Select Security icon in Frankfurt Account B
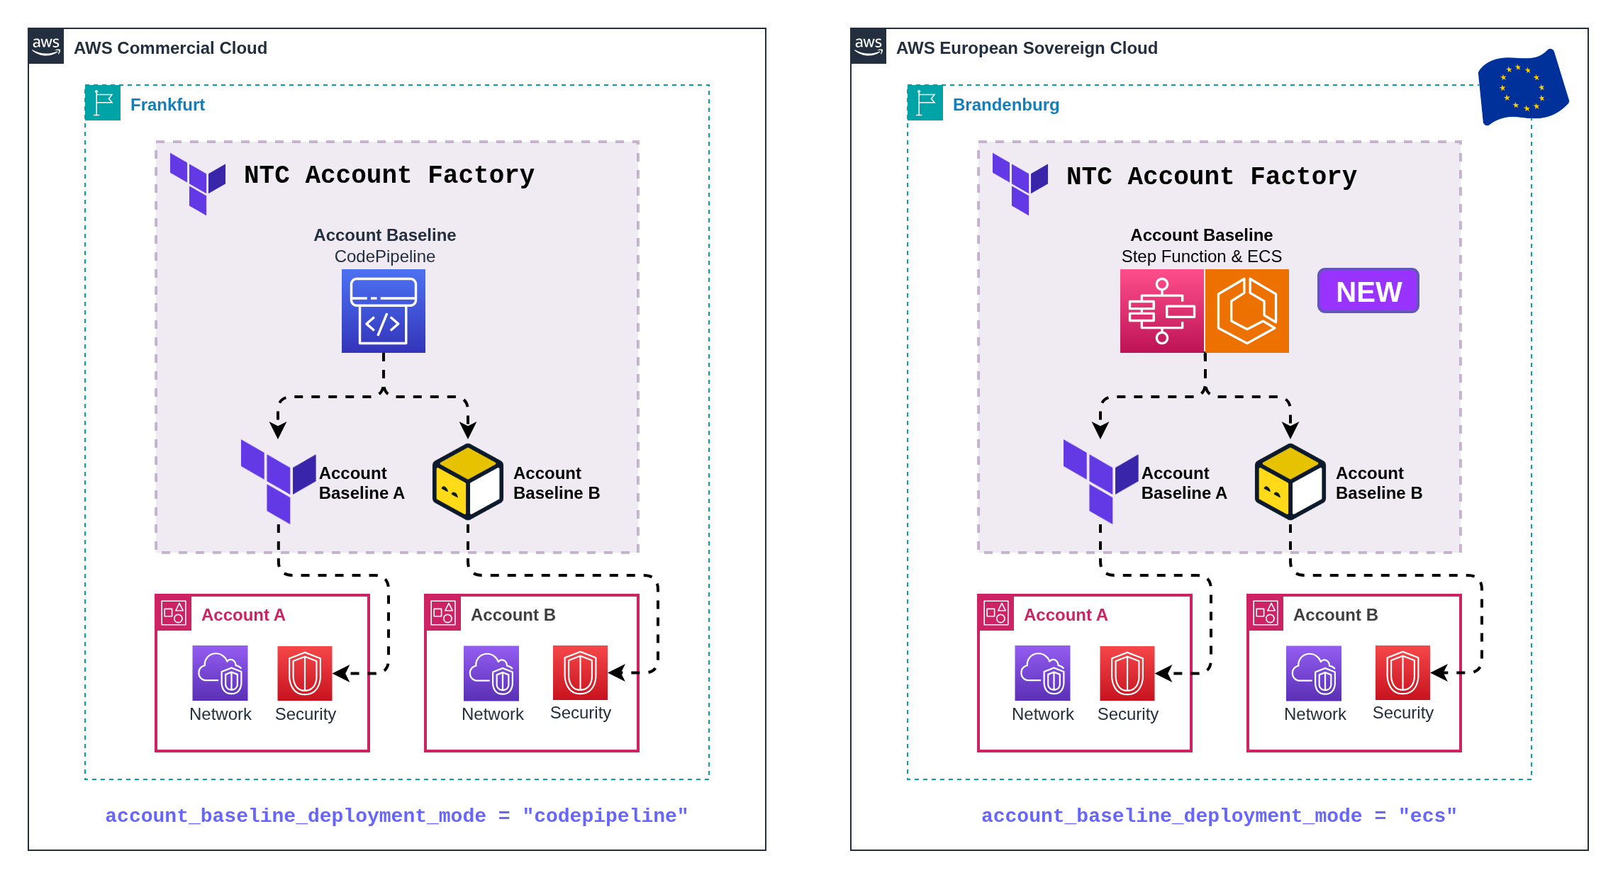1618x880 pixels. pos(581,672)
